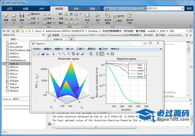The image size is (195, 136).
Task: Click the open file icon in Figure 1 toolbar
Action: [x=38, y=54]
